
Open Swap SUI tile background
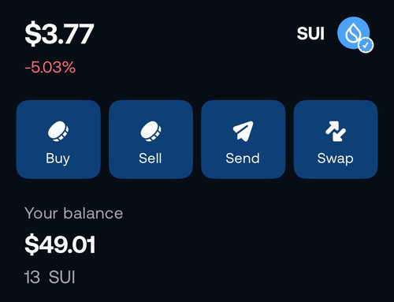[336, 140]
